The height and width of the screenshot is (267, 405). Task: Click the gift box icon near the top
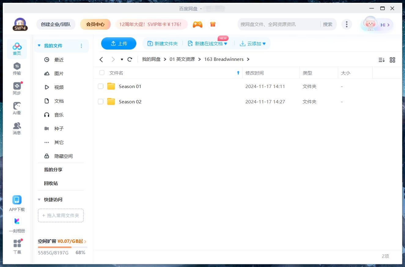[x=213, y=24]
